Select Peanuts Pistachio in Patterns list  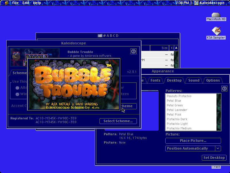click(x=191, y=96)
